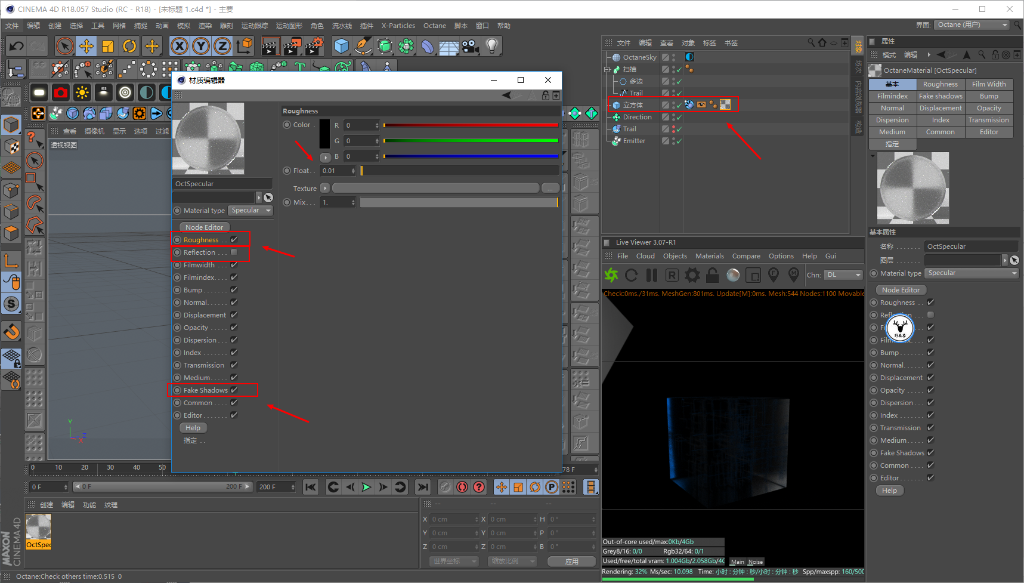Click Help button in material editor
Image resolution: width=1024 pixels, height=583 pixels.
click(193, 428)
